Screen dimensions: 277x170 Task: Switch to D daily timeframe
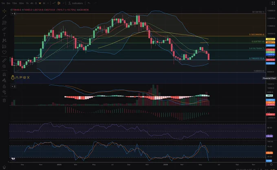[36, 3]
